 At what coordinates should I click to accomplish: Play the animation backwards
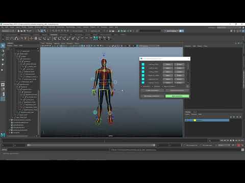coord(231,140)
